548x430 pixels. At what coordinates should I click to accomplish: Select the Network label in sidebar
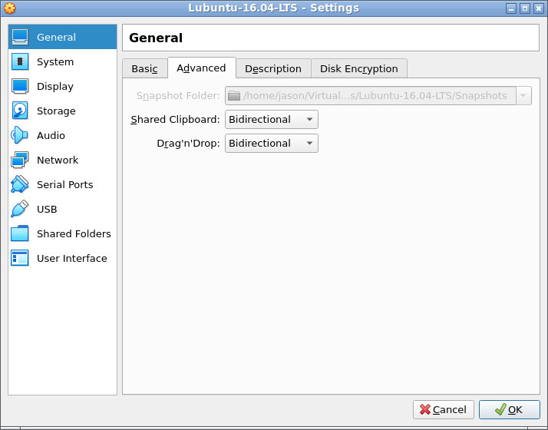point(58,160)
